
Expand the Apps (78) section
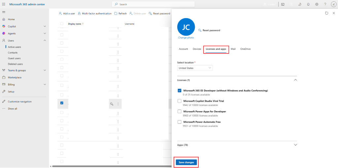coord(295,145)
